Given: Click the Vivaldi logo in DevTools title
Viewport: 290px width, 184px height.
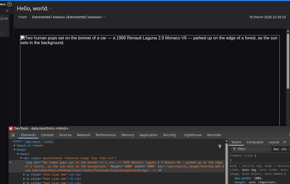Looking at the screenshot, I should click(x=11, y=128).
